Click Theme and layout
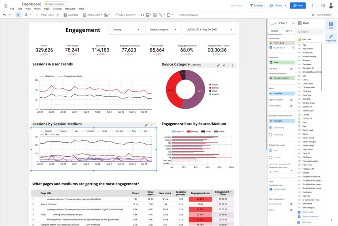Viewport: 338px width, 226px height. (x=188, y=15)
